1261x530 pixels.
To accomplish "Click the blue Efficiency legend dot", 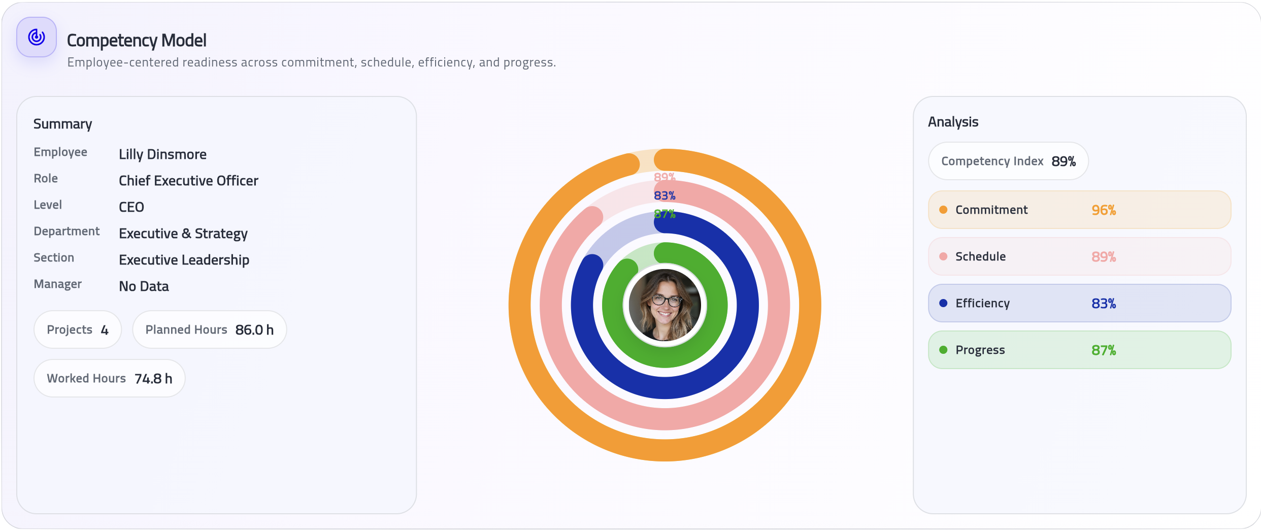I will 943,303.
